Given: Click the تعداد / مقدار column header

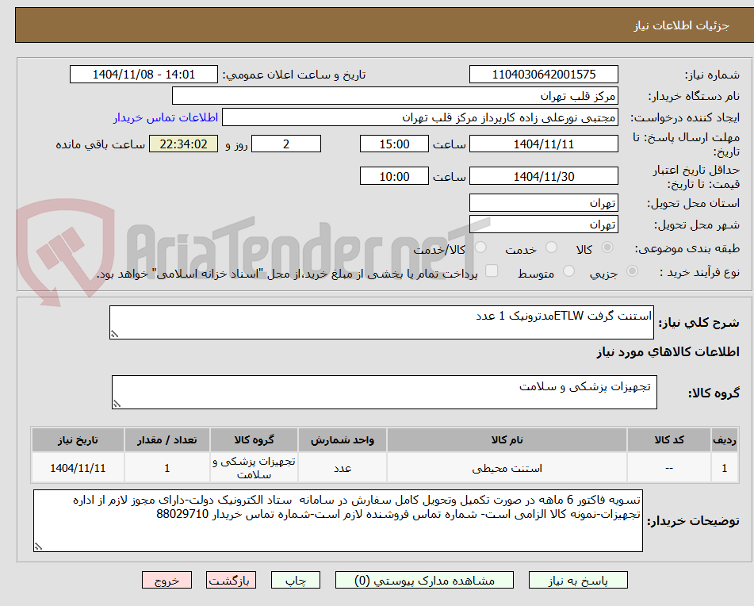Looking at the screenshot, I should [x=166, y=440].
